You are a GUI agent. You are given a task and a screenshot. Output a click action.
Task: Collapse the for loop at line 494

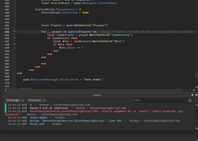pyautogui.click(x=14, y=31)
